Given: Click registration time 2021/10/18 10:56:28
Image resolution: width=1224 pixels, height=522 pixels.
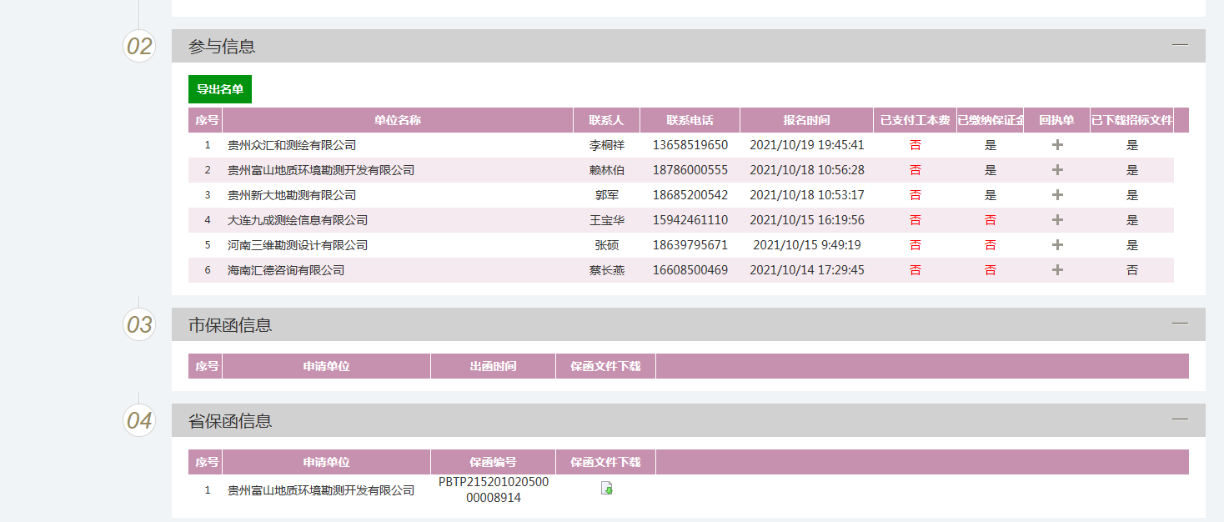Looking at the screenshot, I should 807,170.
